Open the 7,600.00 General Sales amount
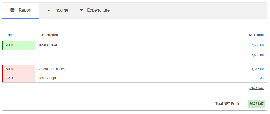 [257, 45]
